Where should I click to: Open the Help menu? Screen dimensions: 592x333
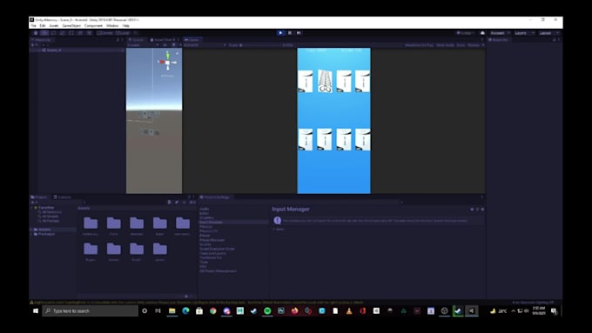(x=126, y=25)
